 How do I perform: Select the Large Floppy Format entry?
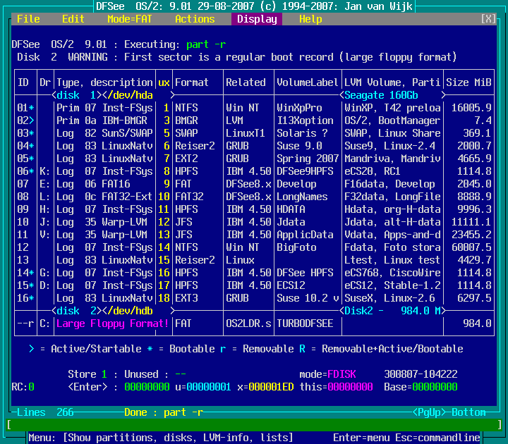coord(113,323)
